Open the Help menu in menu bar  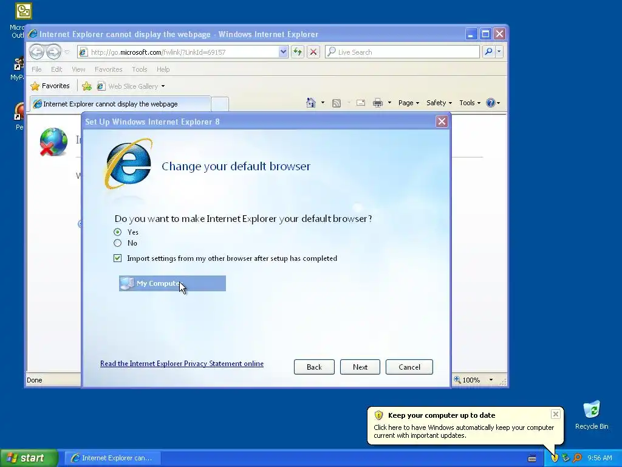click(163, 69)
